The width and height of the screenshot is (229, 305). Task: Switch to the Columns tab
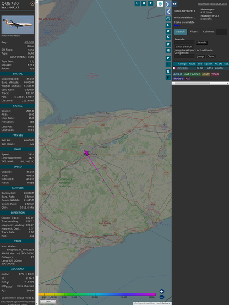pyautogui.click(x=208, y=32)
